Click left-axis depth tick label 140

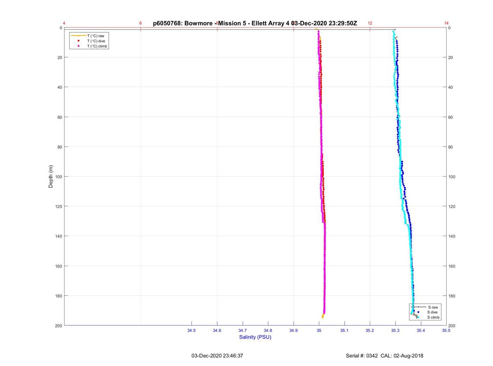pos(58,236)
